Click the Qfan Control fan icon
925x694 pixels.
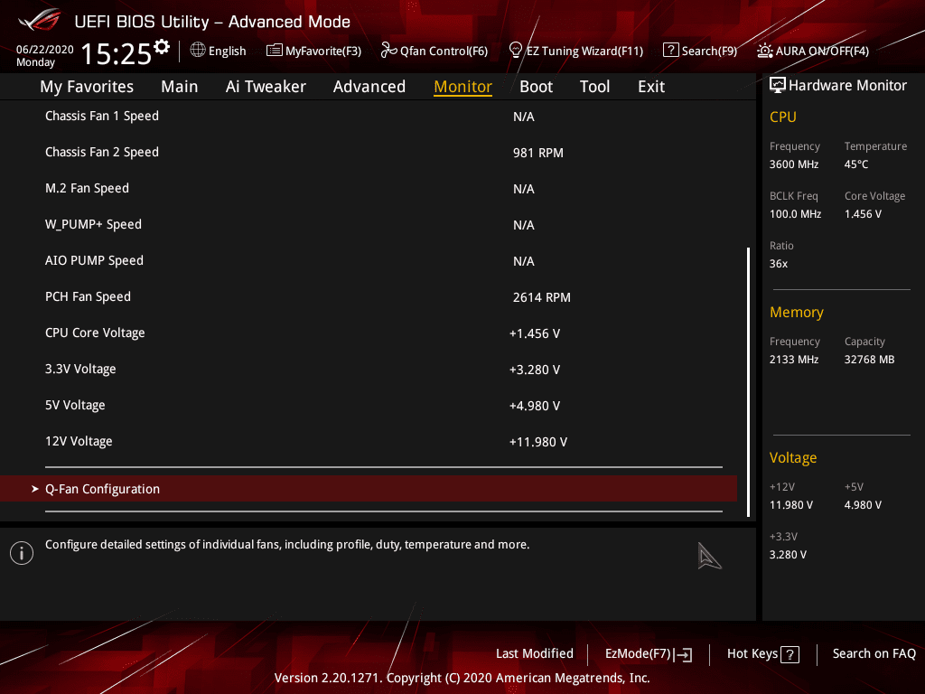(388, 51)
